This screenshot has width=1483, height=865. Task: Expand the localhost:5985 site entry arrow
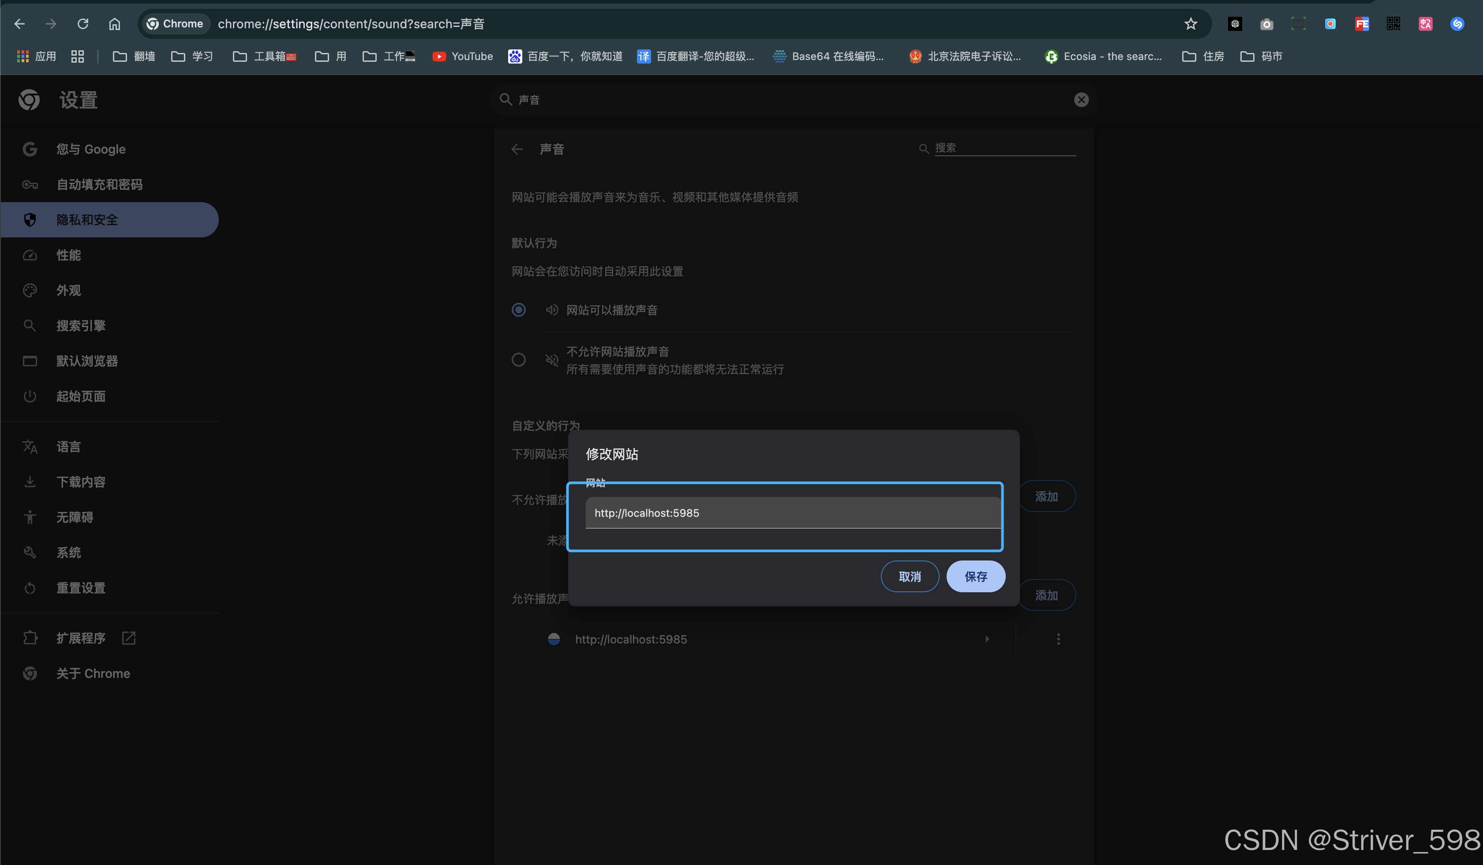(x=987, y=639)
